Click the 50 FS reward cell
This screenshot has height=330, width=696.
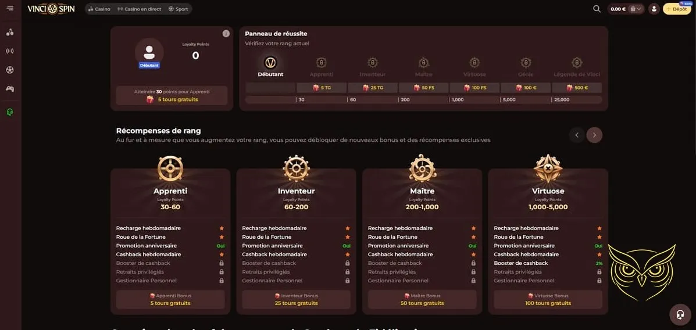click(x=424, y=88)
